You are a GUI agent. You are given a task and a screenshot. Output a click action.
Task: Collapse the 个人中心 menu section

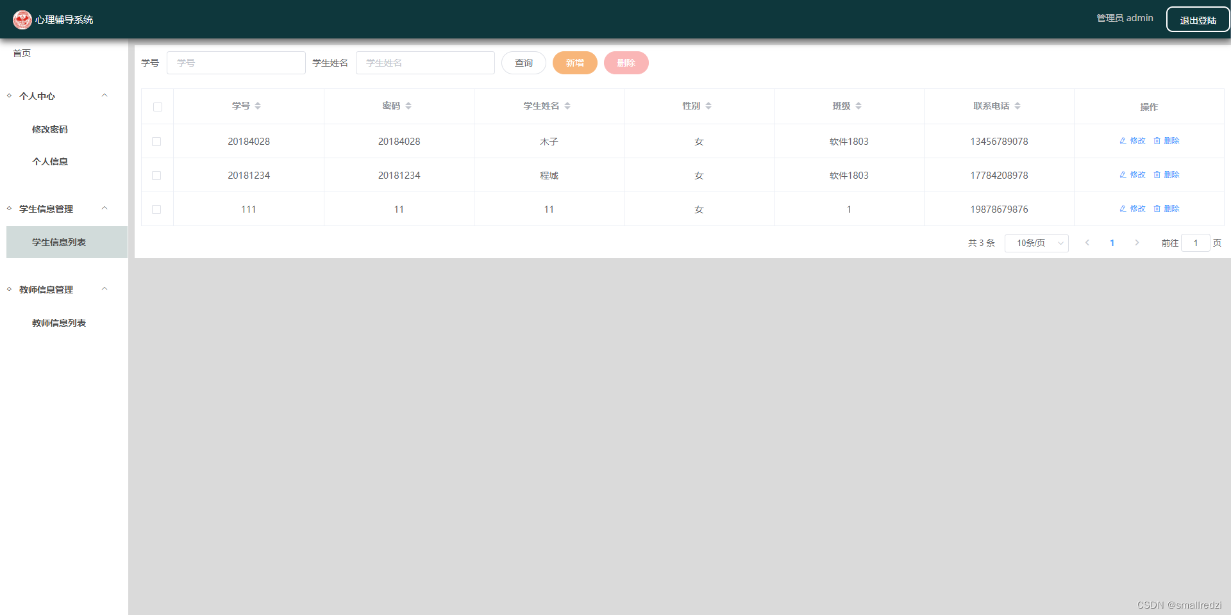pos(105,95)
